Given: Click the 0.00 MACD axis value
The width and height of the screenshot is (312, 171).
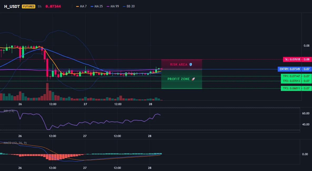Looking at the screenshot, I should 305,154.
